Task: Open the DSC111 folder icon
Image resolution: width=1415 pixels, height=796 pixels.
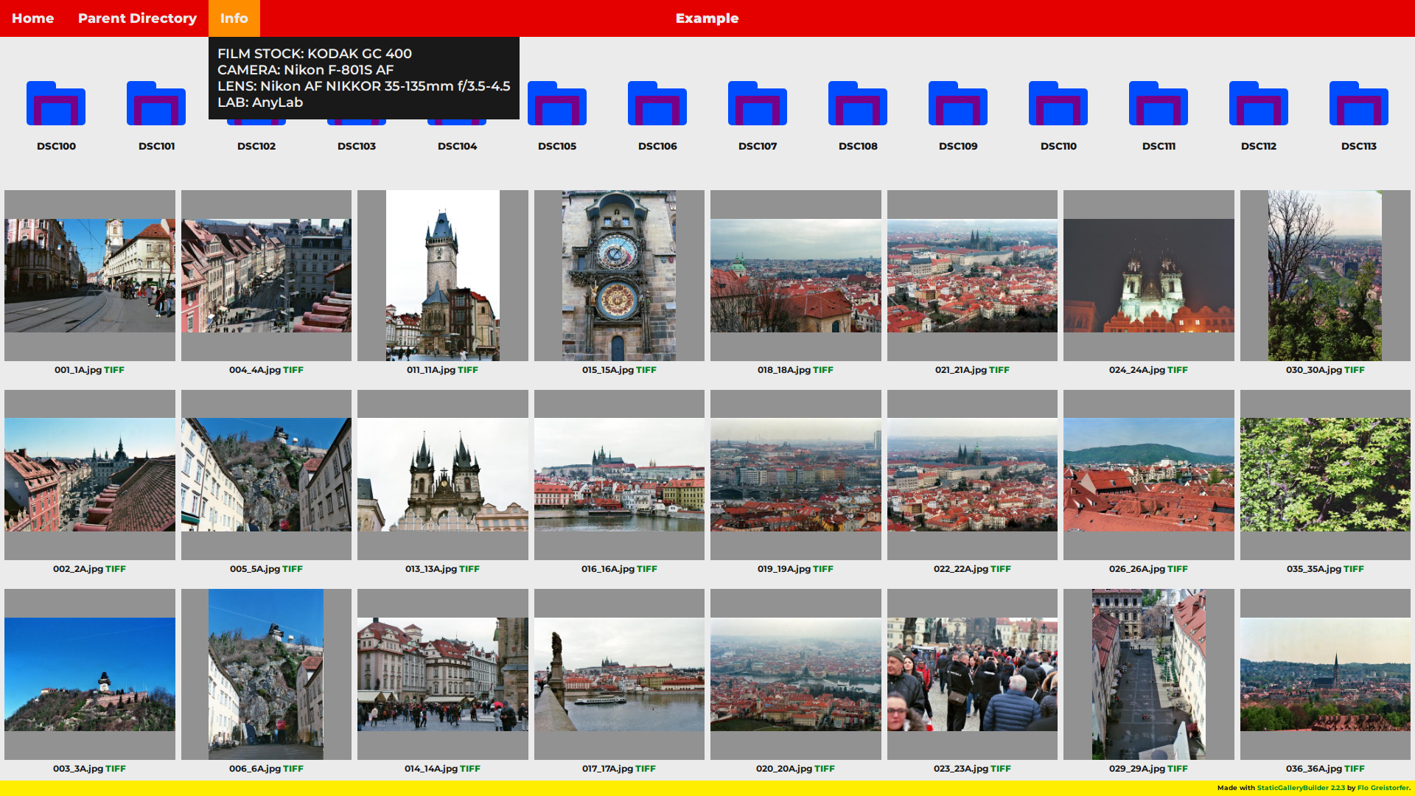Action: (x=1159, y=104)
